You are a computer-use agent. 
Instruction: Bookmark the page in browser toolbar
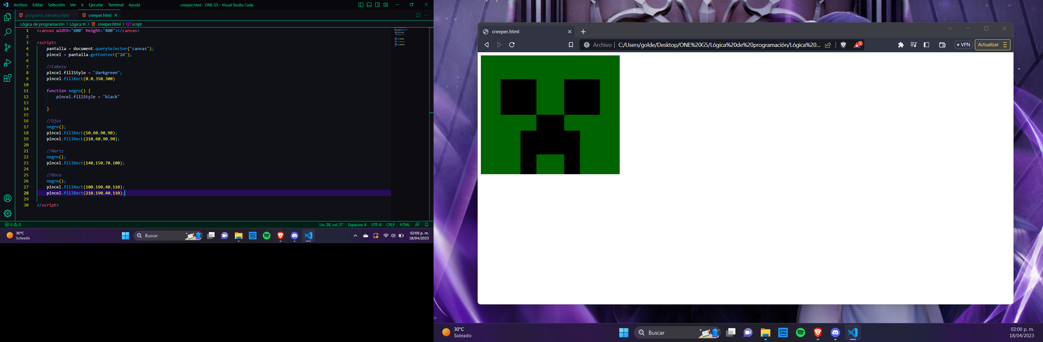(571, 45)
